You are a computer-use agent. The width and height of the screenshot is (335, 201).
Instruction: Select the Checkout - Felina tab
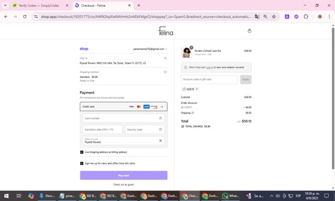103,6
